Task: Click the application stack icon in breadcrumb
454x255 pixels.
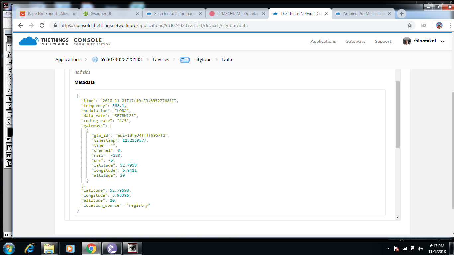Action: click(x=95, y=60)
